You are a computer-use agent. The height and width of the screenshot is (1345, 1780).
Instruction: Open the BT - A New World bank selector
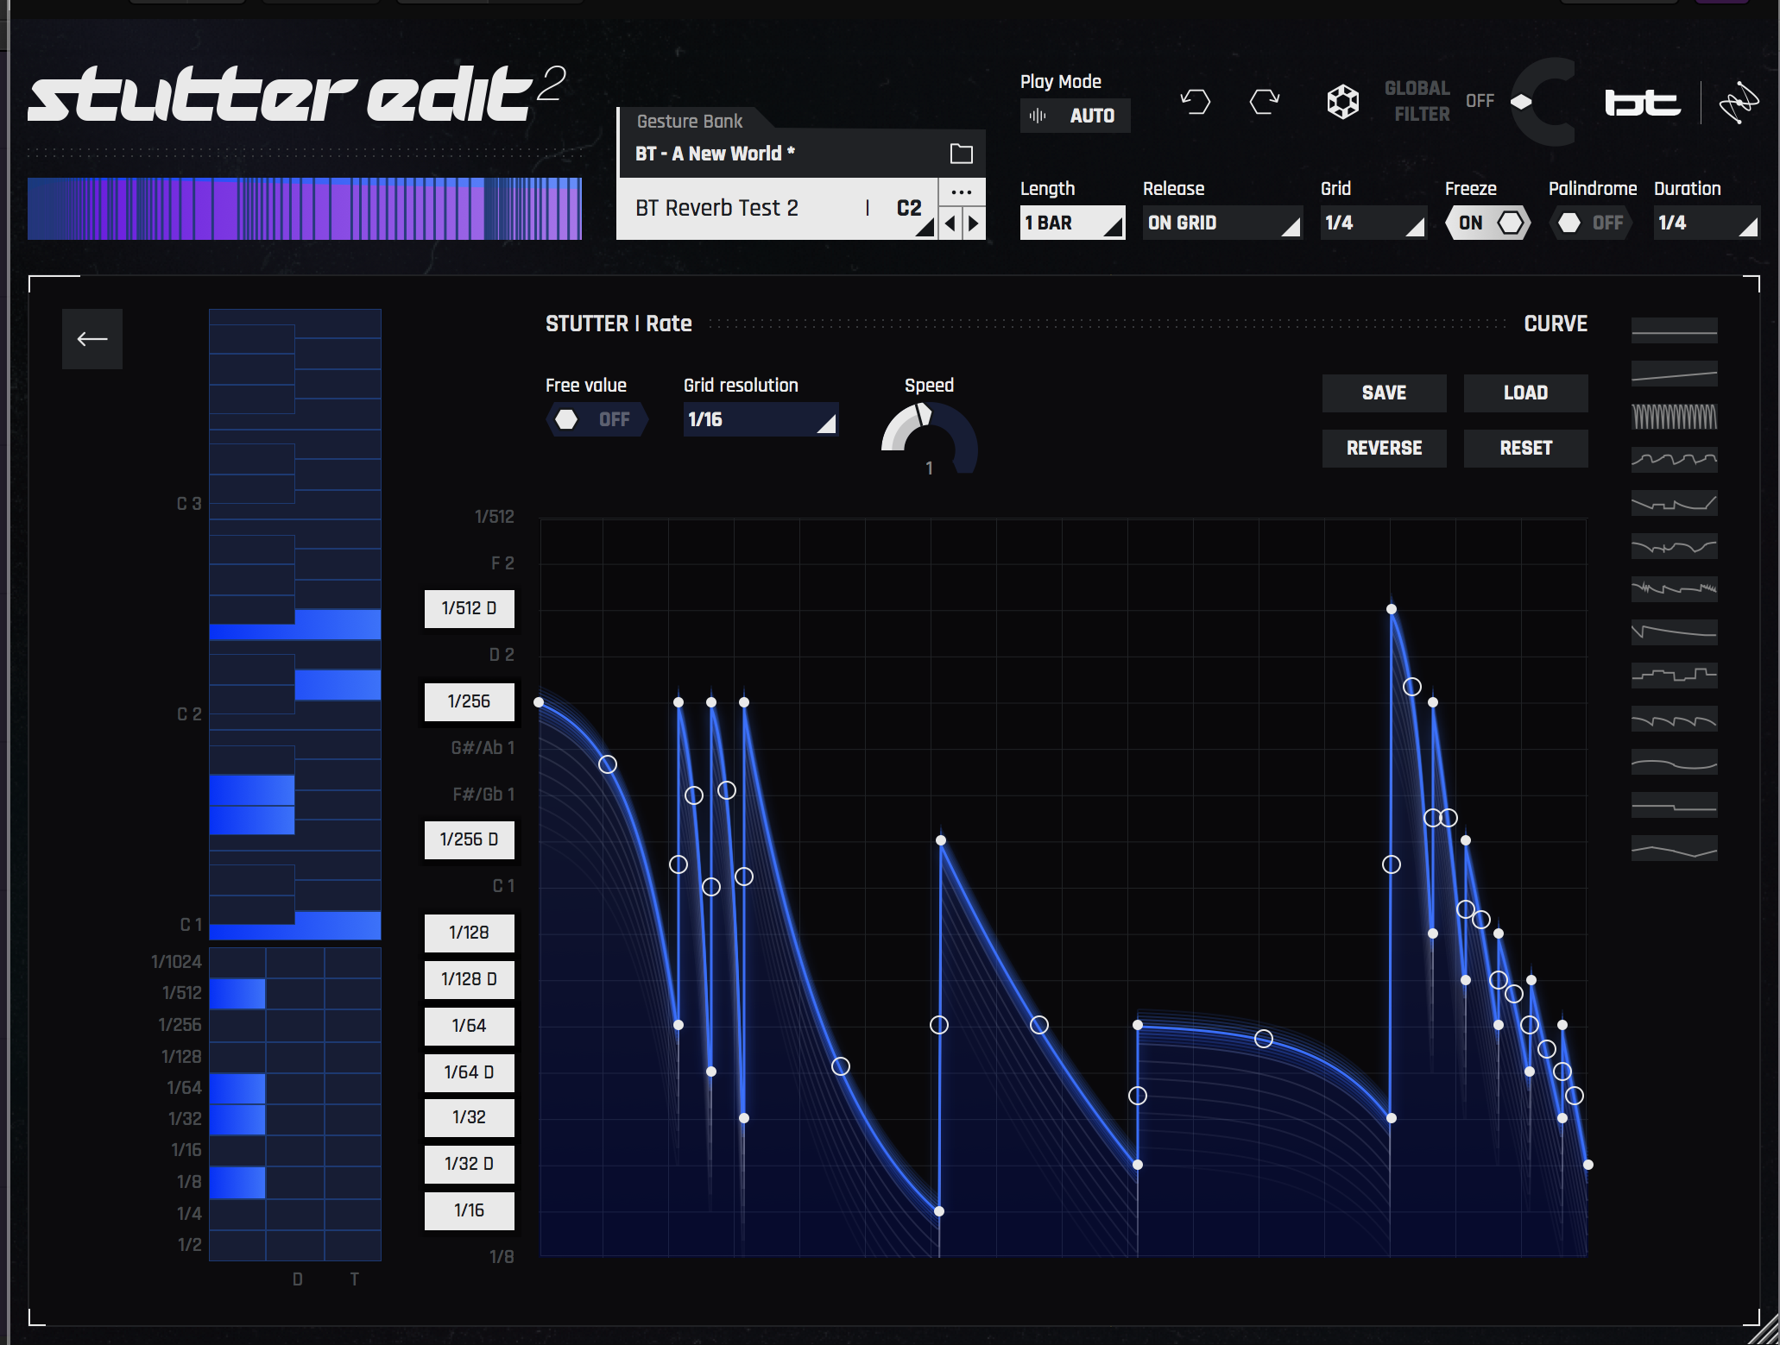click(x=786, y=154)
